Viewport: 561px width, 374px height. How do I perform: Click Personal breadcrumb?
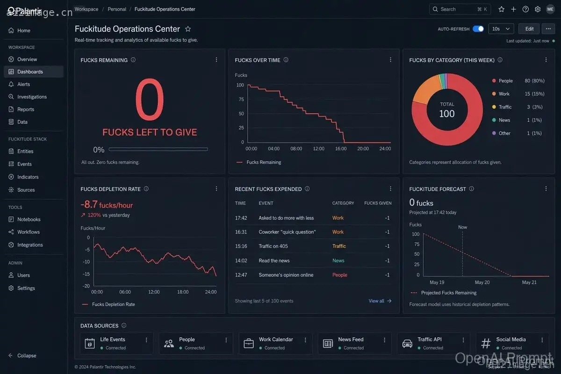click(117, 9)
